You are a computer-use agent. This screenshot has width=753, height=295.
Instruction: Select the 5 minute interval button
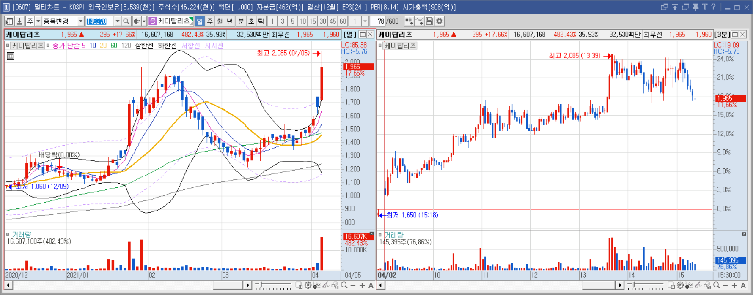292,21
